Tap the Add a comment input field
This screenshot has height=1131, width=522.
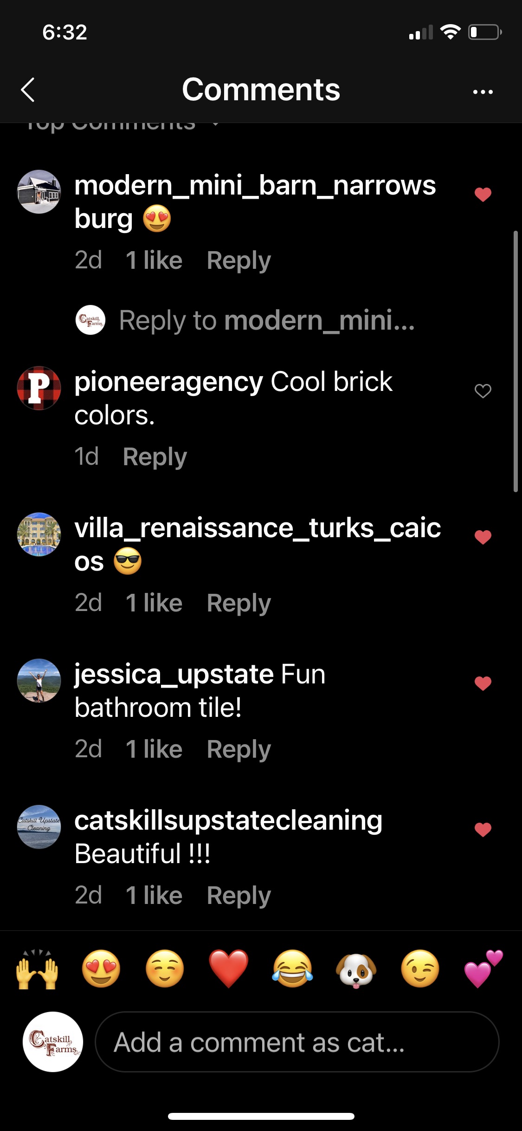(x=297, y=1042)
